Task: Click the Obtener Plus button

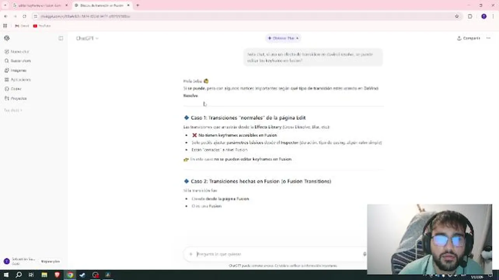Action: pos(283,38)
